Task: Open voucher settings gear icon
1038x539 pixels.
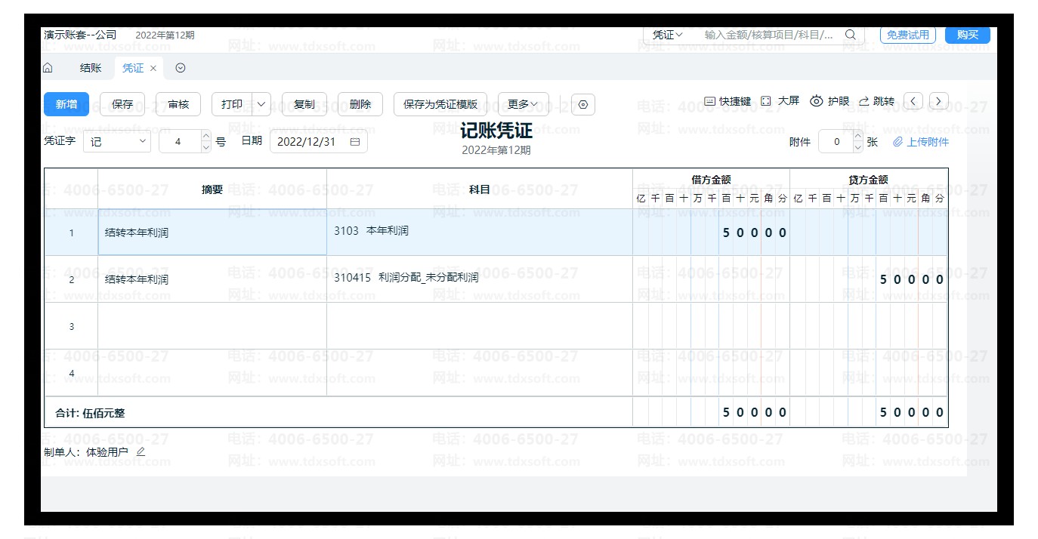Action: pyautogui.click(x=582, y=105)
